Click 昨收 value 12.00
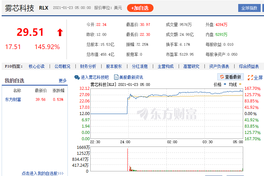The image size is (264, 176). click(101, 34)
